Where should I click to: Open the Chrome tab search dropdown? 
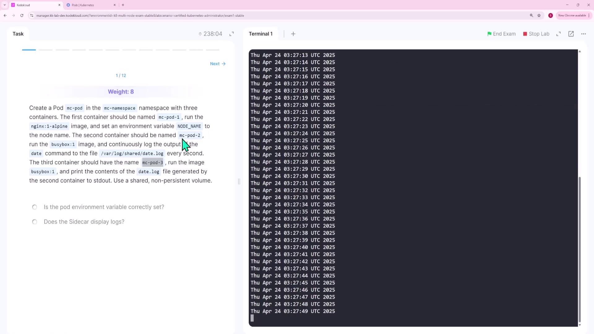(x=5, y=5)
